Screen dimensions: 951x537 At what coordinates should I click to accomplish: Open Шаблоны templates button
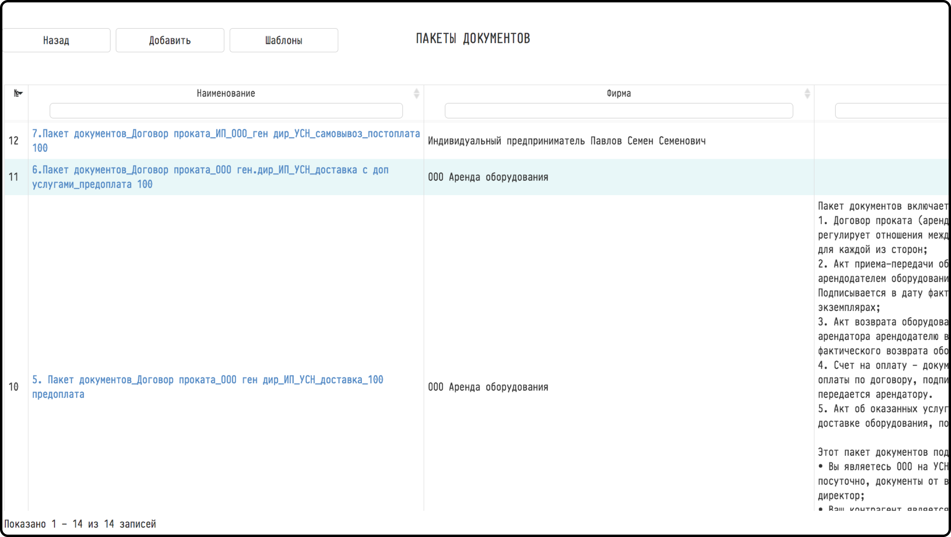tap(284, 40)
